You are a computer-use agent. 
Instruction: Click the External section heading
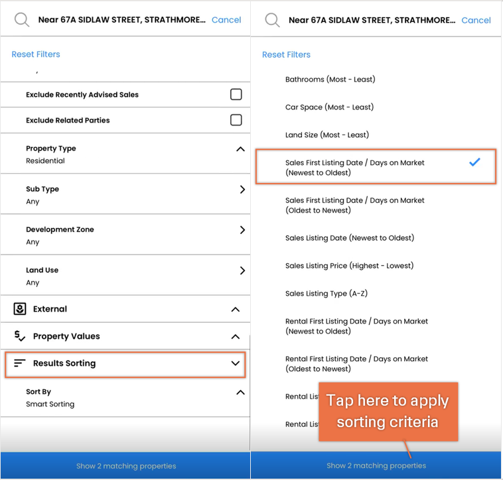pyautogui.click(x=50, y=309)
